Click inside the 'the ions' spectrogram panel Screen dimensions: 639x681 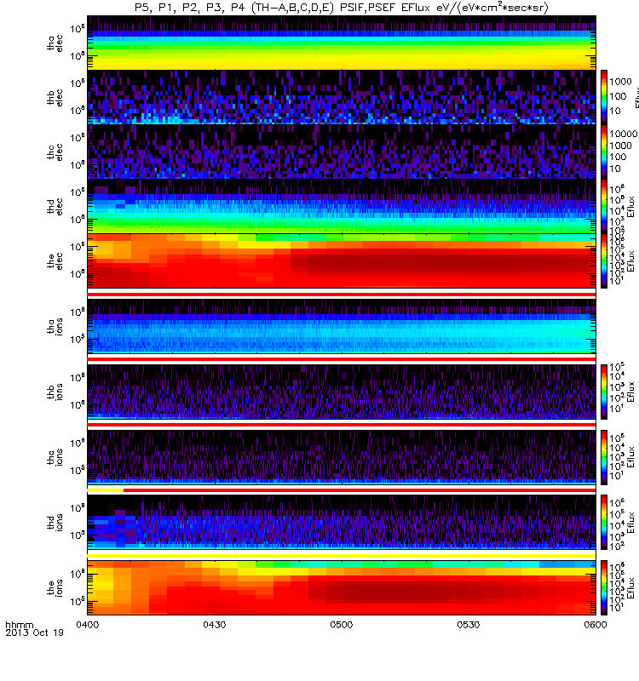click(x=342, y=587)
